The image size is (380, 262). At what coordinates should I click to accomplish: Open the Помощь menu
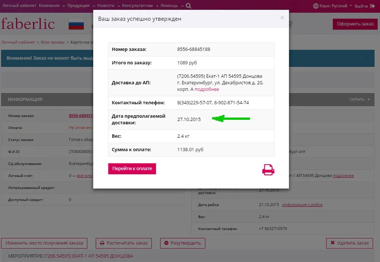click(172, 6)
